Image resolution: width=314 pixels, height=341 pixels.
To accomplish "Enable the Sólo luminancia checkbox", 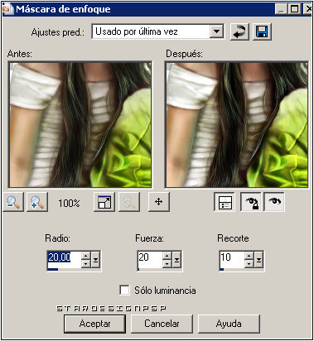I will pyautogui.click(x=125, y=291).
